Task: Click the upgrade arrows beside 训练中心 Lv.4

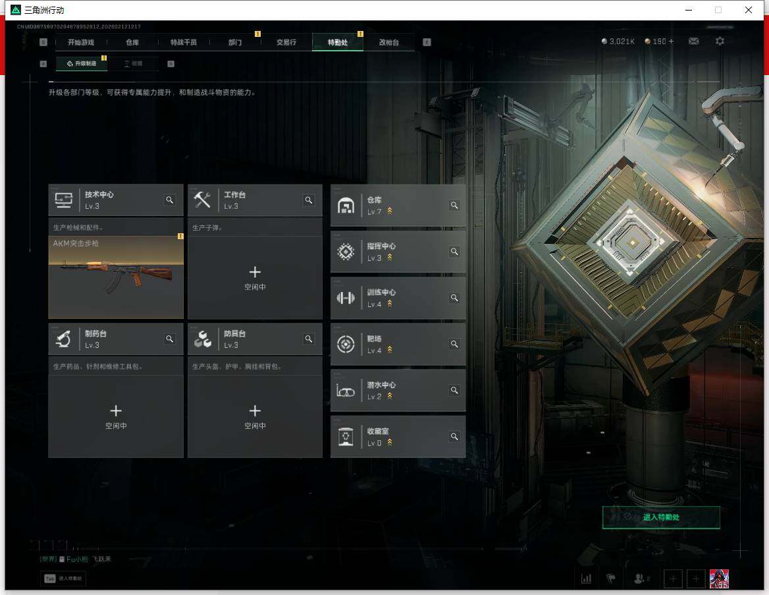Action: coord(390,303)
